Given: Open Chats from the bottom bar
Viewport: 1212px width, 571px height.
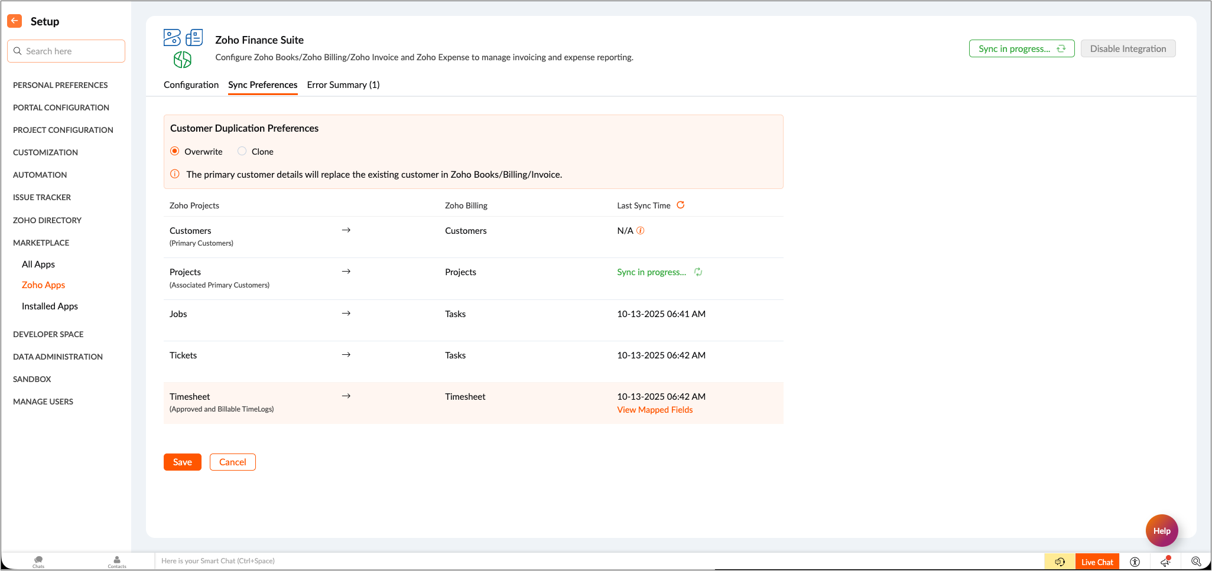Looking at the screenshot, I should coord(38,562).
